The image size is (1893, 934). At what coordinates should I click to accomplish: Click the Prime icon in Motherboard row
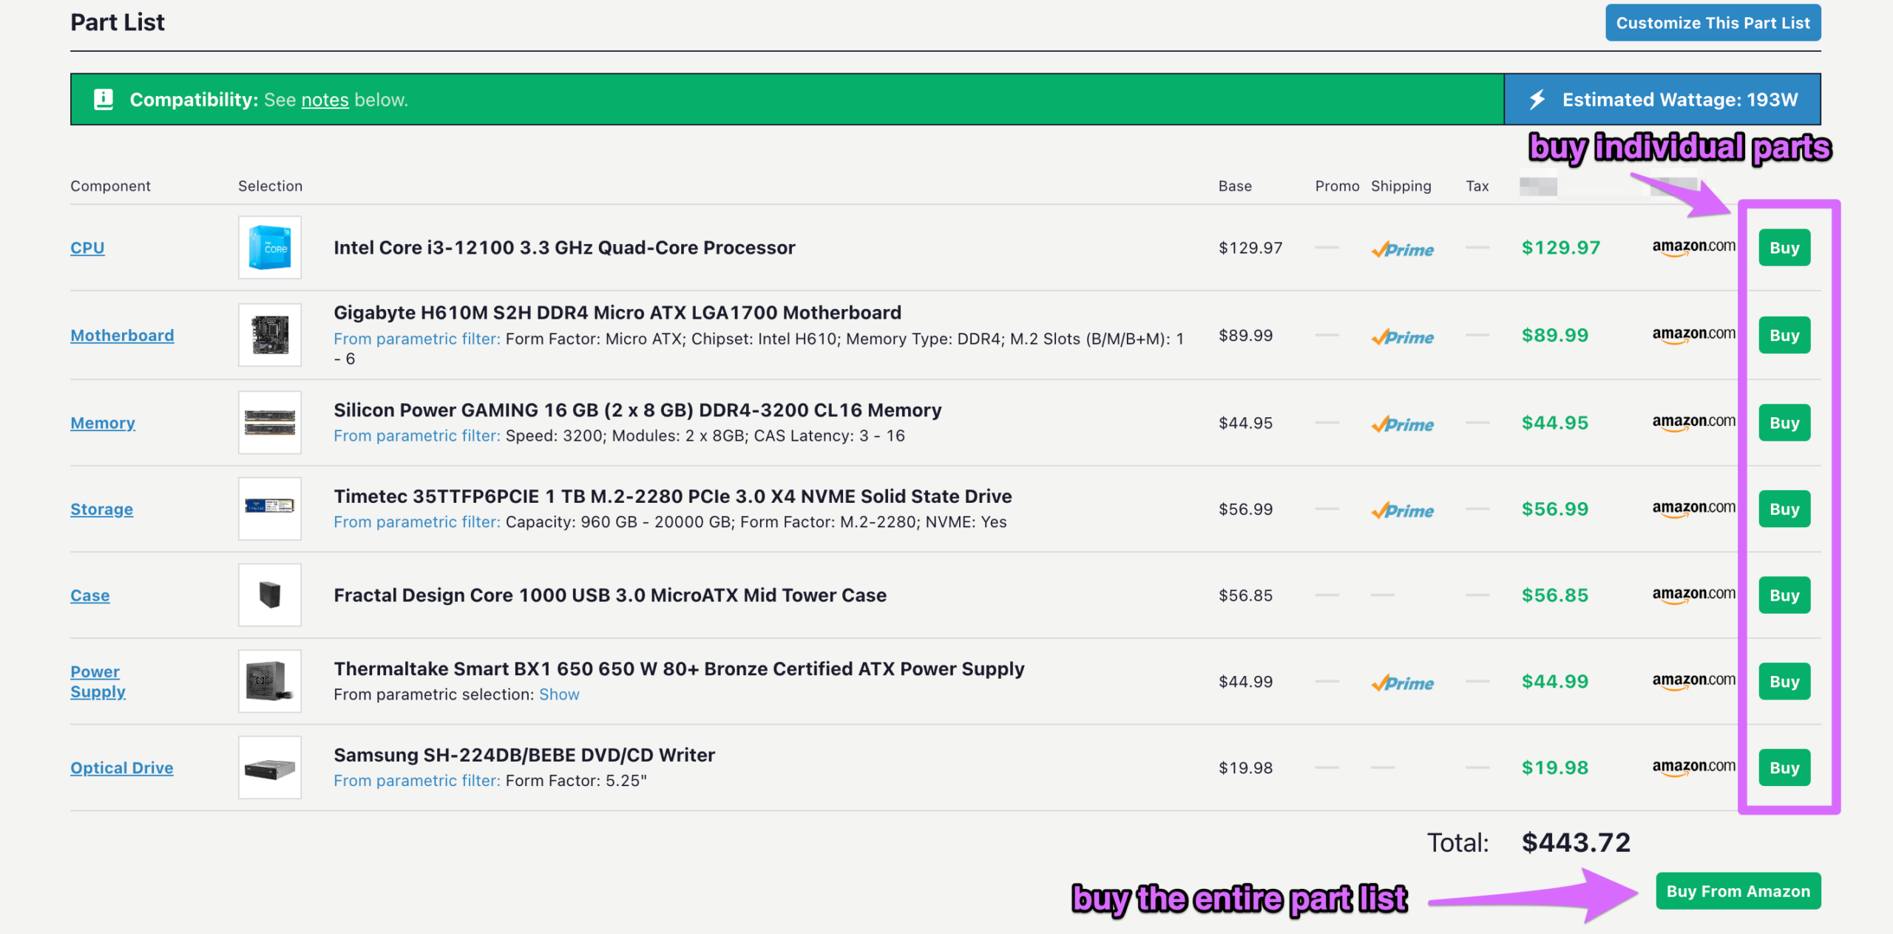1402,336
